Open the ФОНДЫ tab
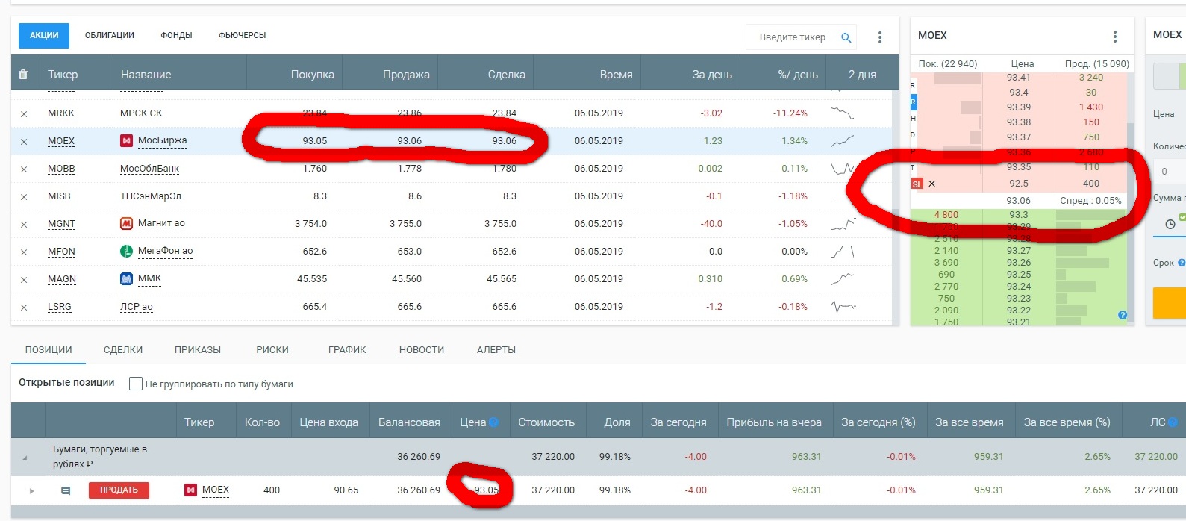The width and height of the screenshot is (1186, 521). click(176, 36)
